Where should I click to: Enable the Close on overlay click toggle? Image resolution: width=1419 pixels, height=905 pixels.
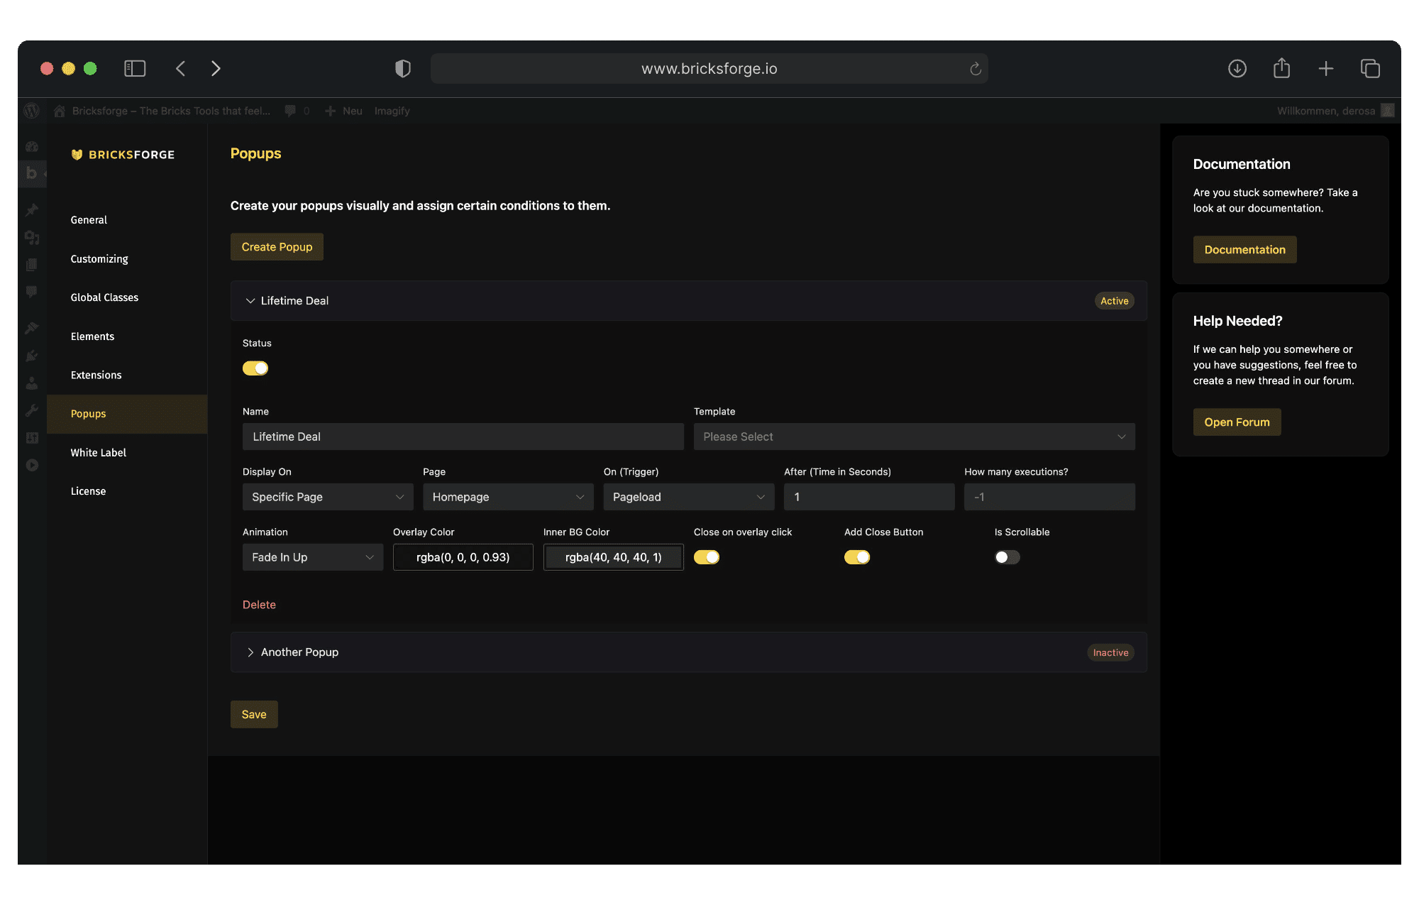[x=707, y=556]
